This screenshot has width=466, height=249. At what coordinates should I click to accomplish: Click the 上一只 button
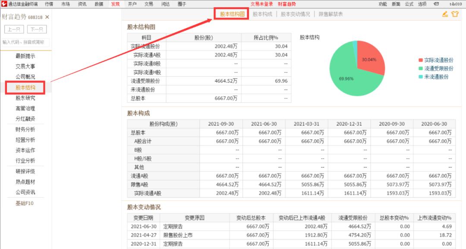(x=15, y=30)
